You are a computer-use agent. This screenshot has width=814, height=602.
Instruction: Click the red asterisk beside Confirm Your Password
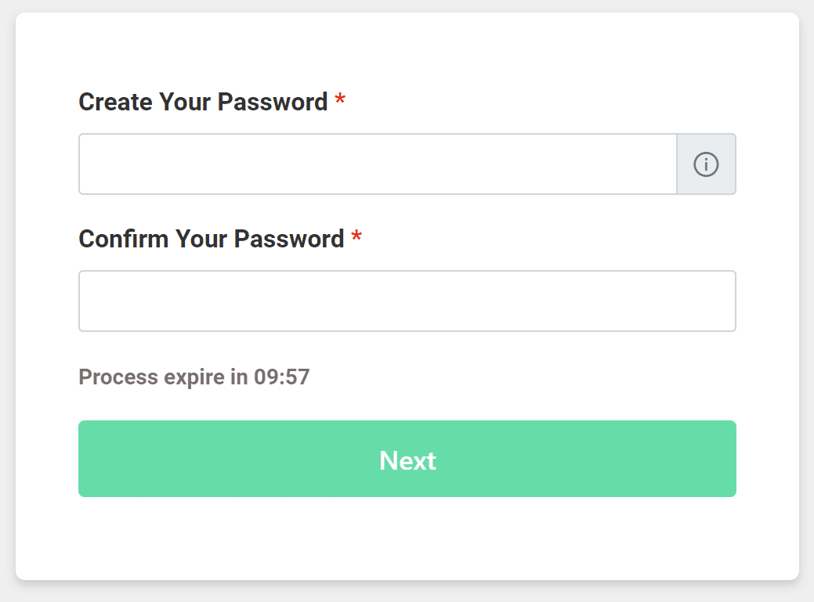356,238
